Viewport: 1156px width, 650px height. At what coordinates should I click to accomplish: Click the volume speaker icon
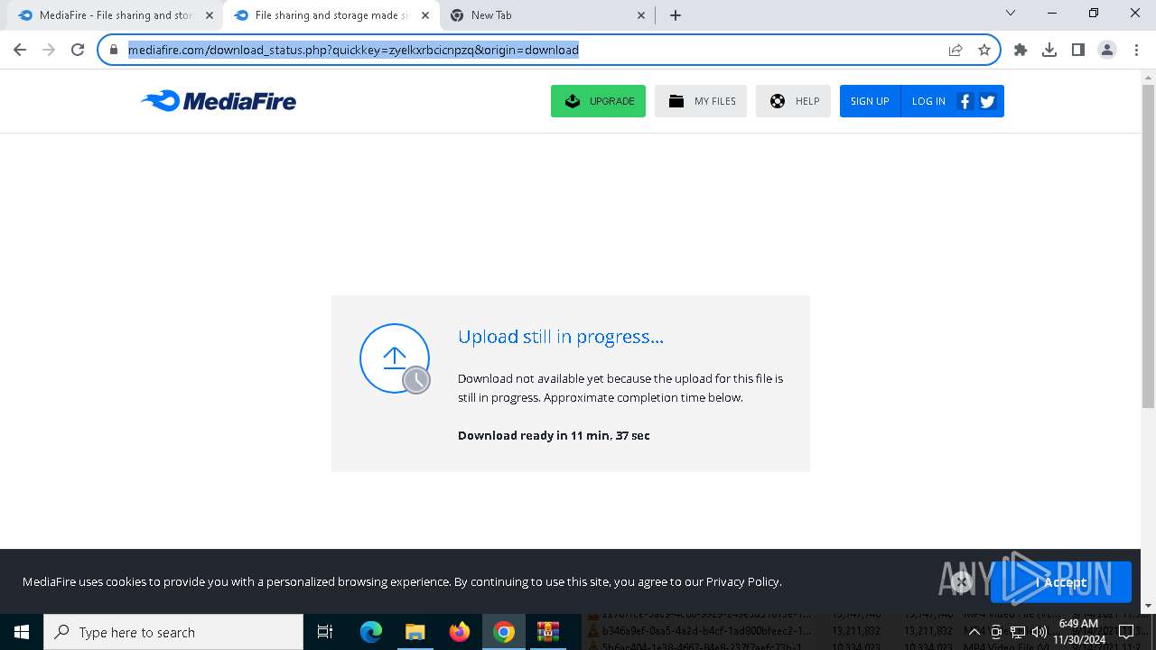(x=1039, y=632)
